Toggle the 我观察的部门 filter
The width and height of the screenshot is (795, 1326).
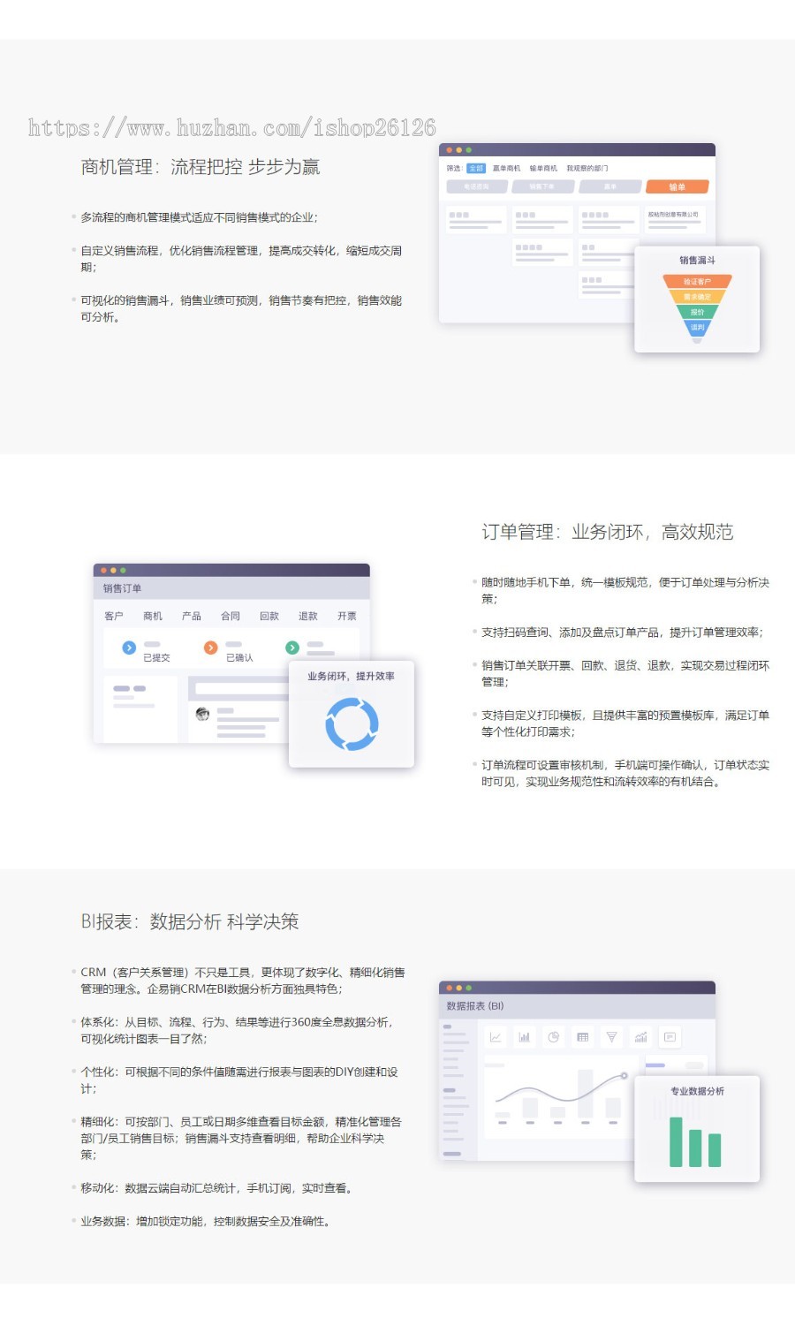click(x=587, y=166)
